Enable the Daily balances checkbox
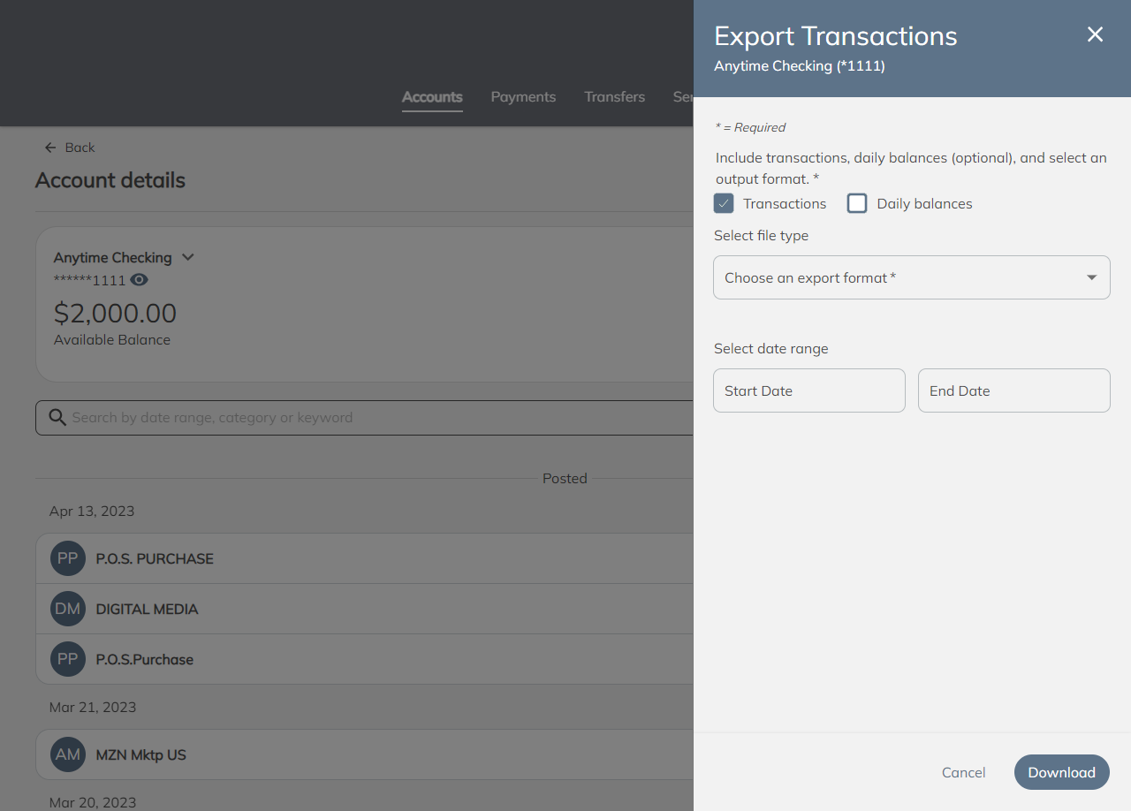This screenshot has width=1131, height=811. pyautogui.click(x=857, y=204)
